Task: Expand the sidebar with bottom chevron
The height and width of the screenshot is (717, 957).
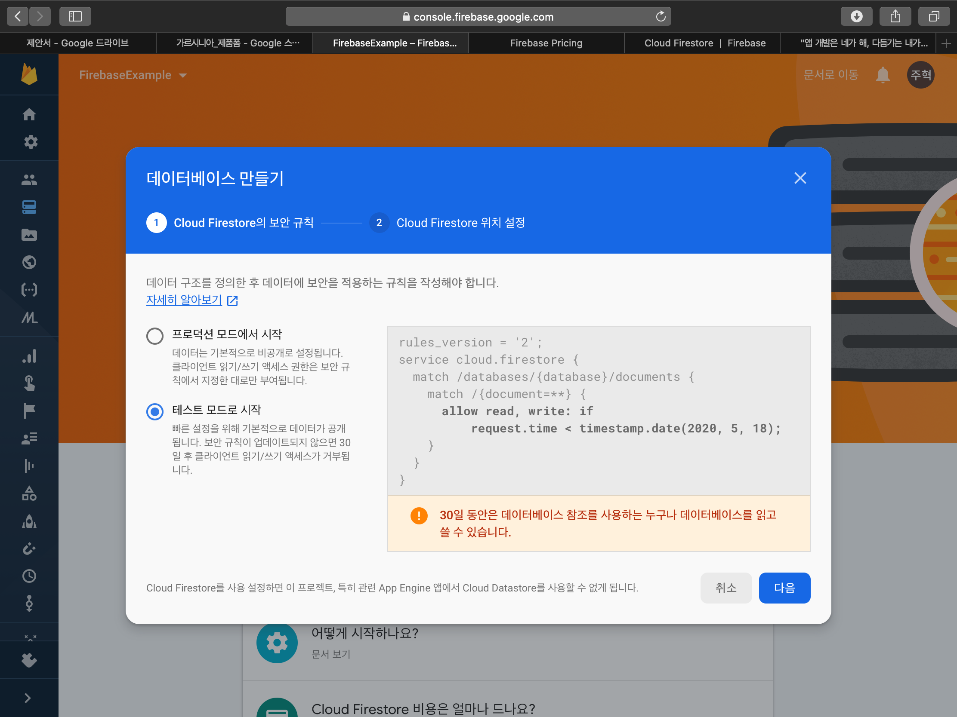Action: (x=28, y=698)
